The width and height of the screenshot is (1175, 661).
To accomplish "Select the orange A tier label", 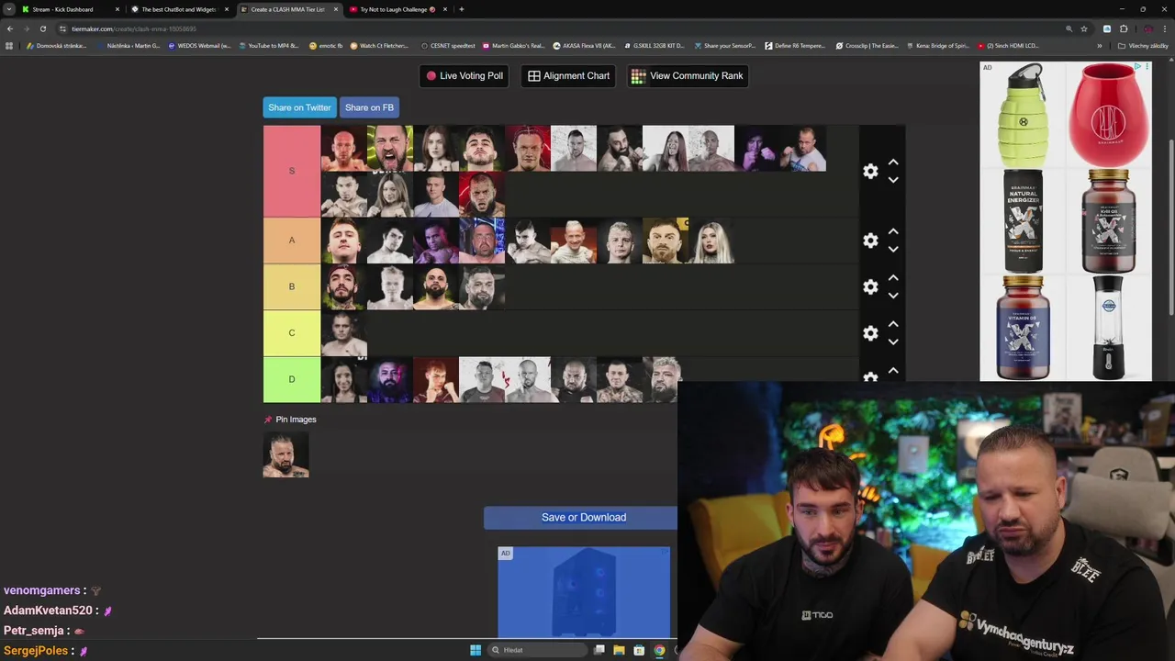I will pyautogui.click(x=292, y=241).
